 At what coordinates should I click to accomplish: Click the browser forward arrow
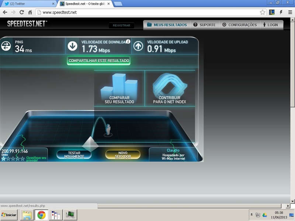13,13
